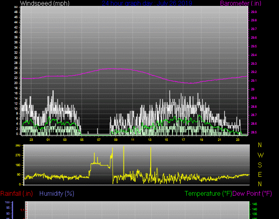This screenshot has height=219, width=279.
Task: Click the 360 wind direction axis value
Action: (17, 146)
